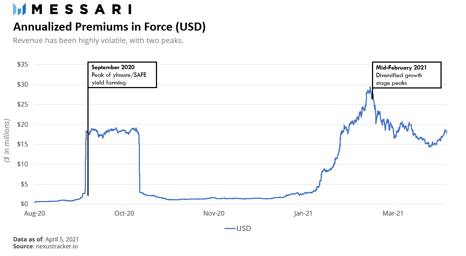Click the Aug-20 x-axis label
The width and height of the screenshot is (466, 256).
coord(34,214)
